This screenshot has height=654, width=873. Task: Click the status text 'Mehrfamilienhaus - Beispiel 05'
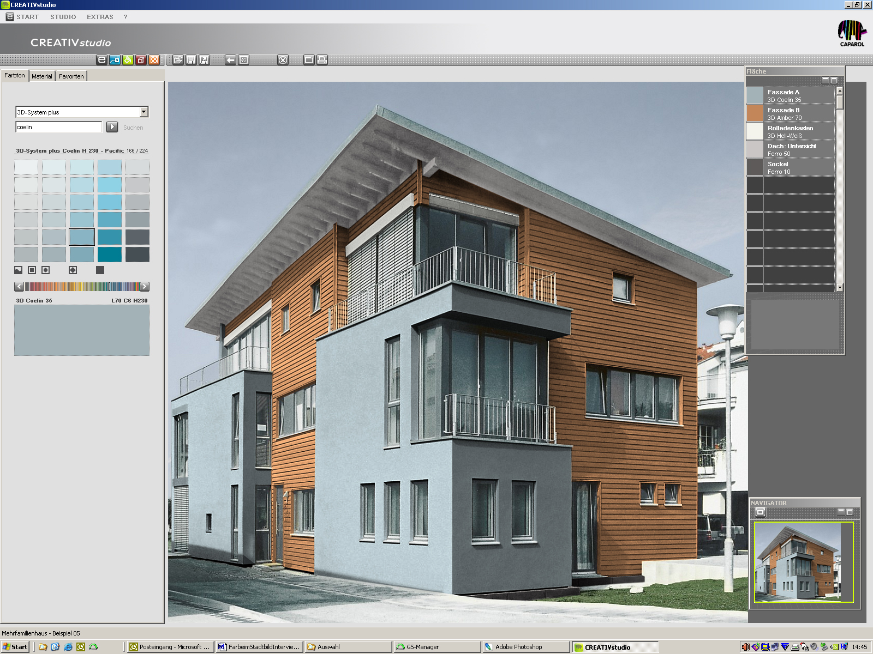tap(41, 633)
